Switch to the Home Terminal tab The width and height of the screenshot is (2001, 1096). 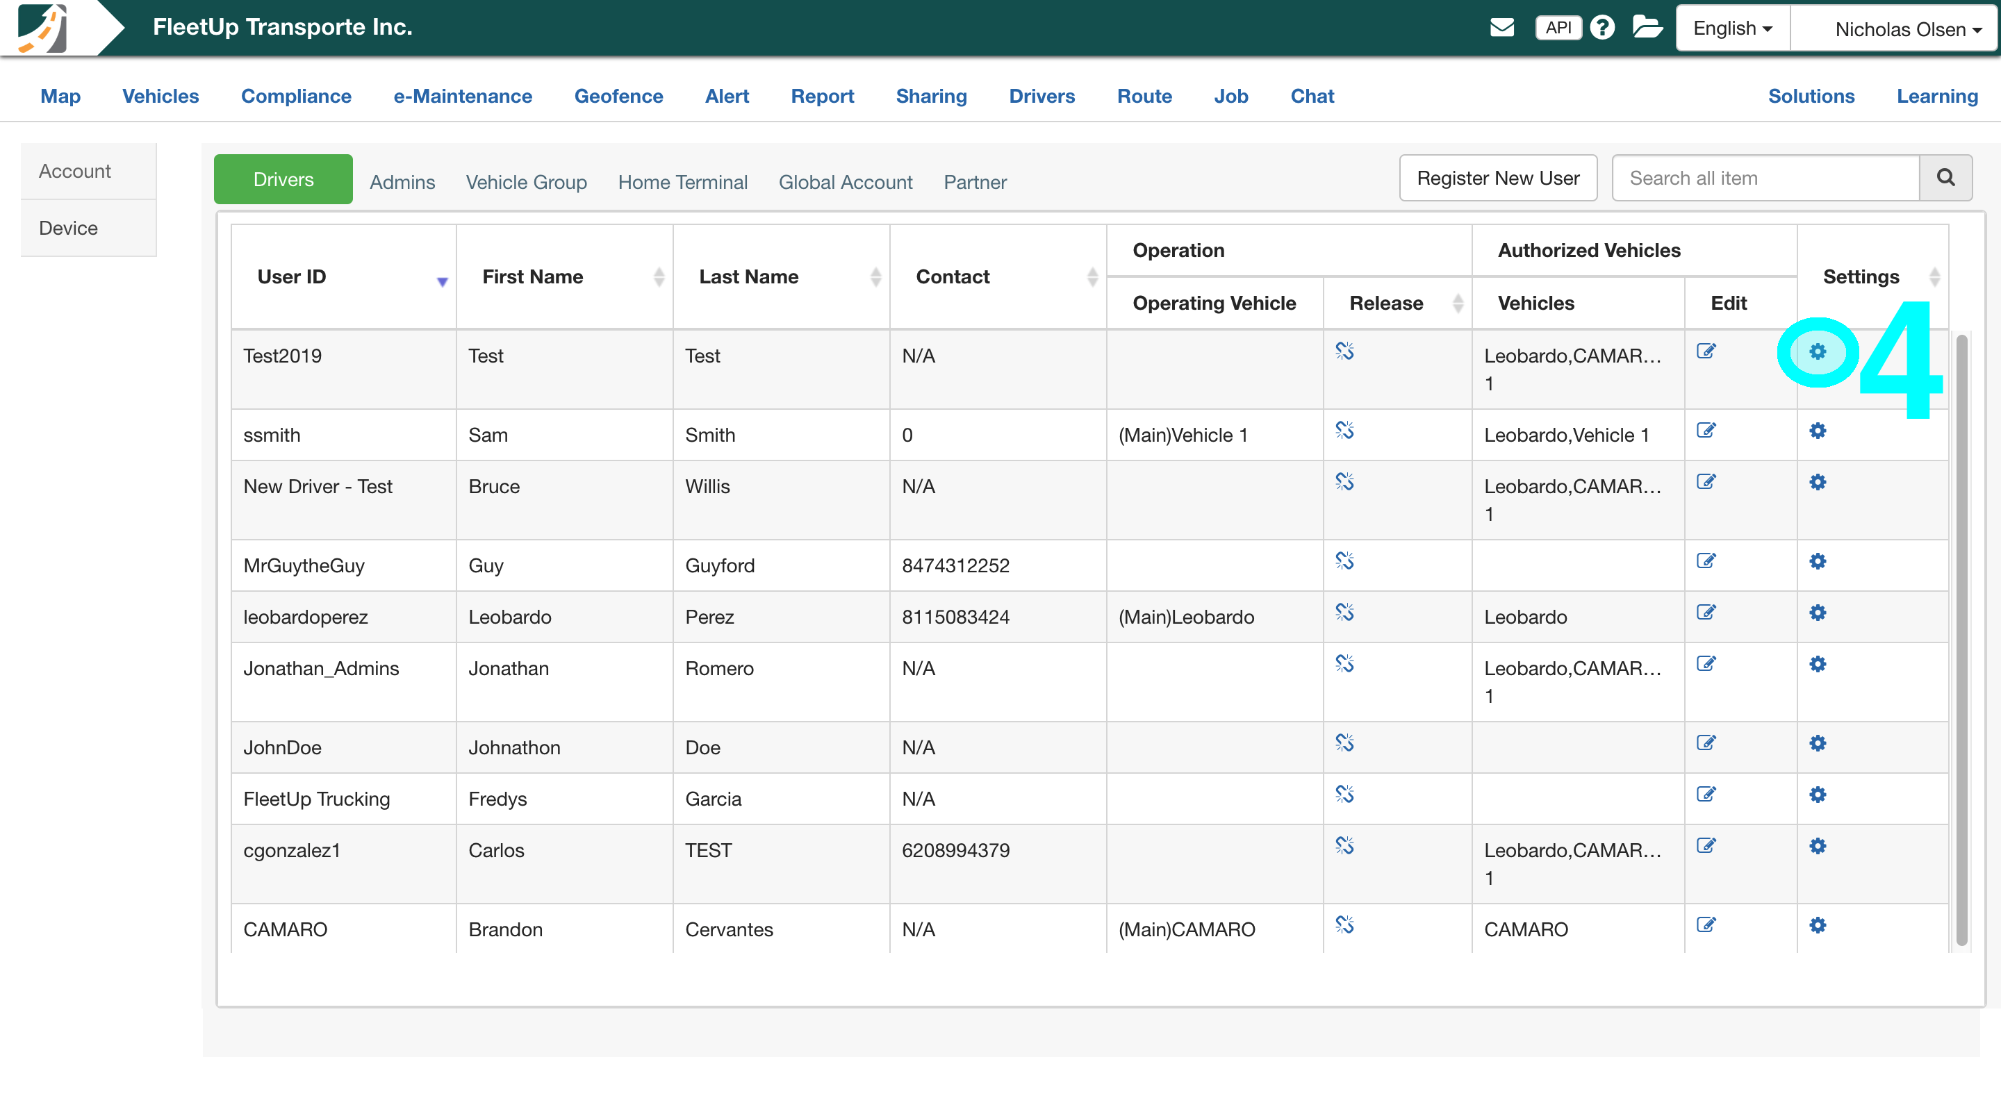(x=683, y=182)
